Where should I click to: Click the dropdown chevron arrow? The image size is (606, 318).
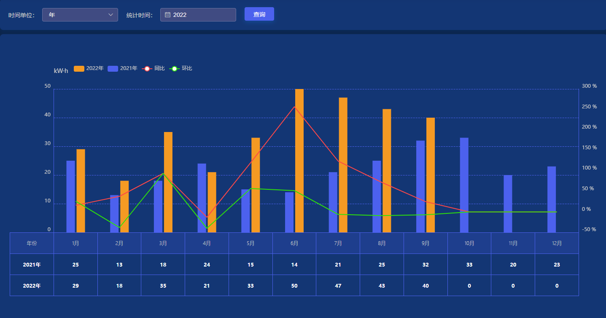point(111,15)
